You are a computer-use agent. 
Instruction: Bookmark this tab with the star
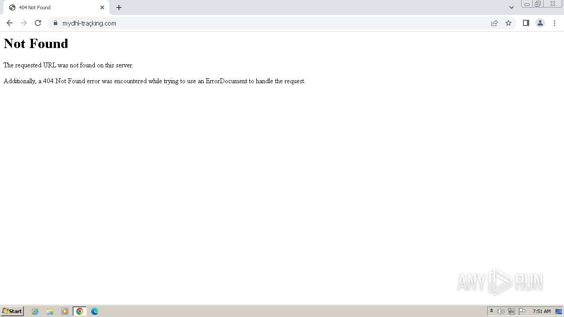[x=508, y=23]
